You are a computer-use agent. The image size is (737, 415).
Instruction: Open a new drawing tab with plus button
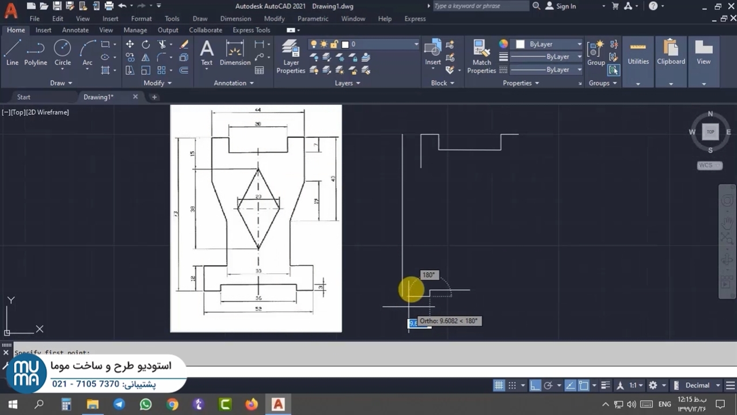coord(154,97)
